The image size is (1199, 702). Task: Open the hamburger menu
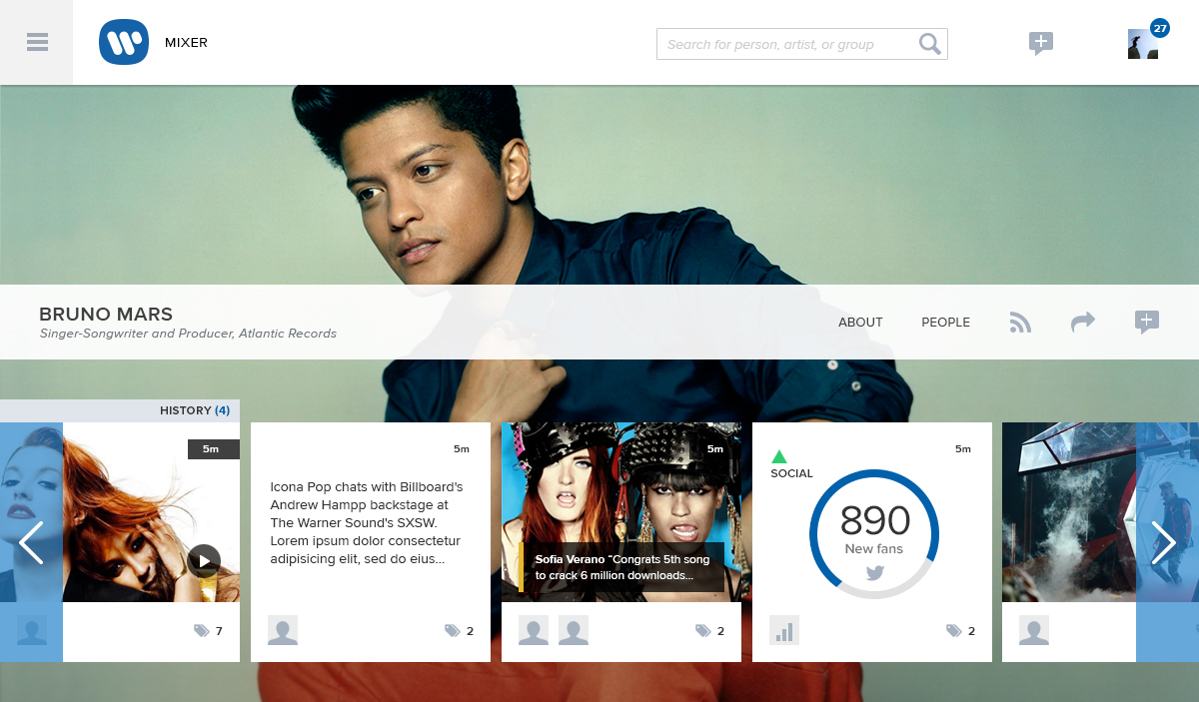pyautogui.click(x=37, y=42)
